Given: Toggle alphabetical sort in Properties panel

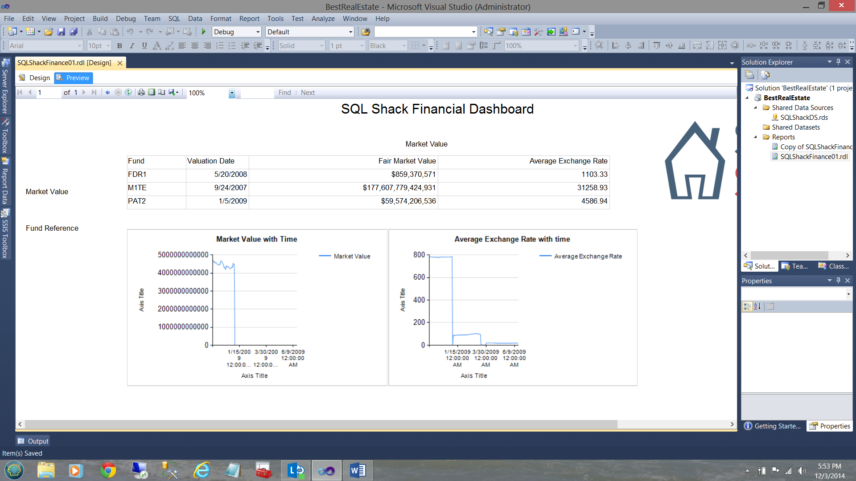Looking at the screenshot, I should pyautogui.click(x=757, y=306).
